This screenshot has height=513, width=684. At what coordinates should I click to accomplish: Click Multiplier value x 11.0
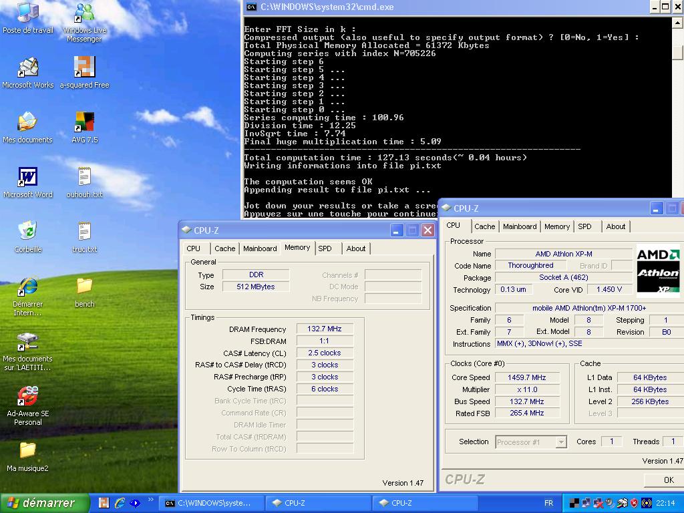coord(527,389)
